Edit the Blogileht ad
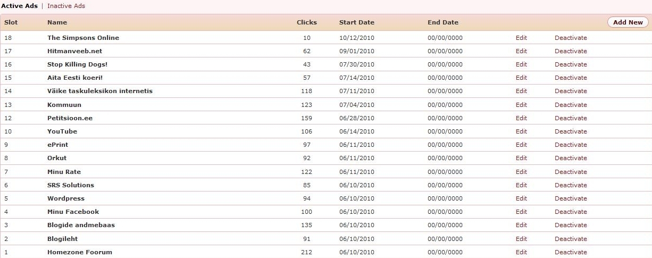Image resolution: width=652 pixels, height=258 pixels. coord(521,239)
